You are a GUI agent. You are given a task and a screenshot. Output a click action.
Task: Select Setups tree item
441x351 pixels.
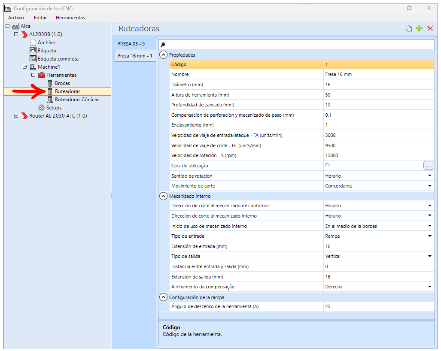pyautogui.click(x=54, y=108)
